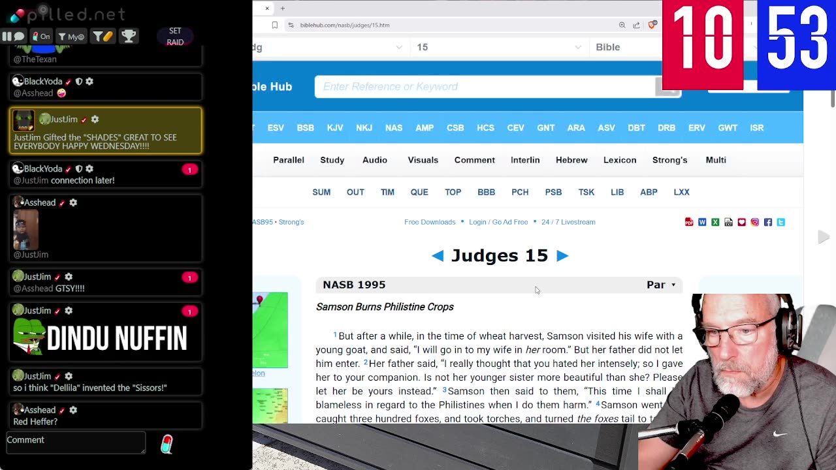The image size is (836, 470).
Task: Go to next chapter arrow beside Judges 15
Action: coord(562,256)
